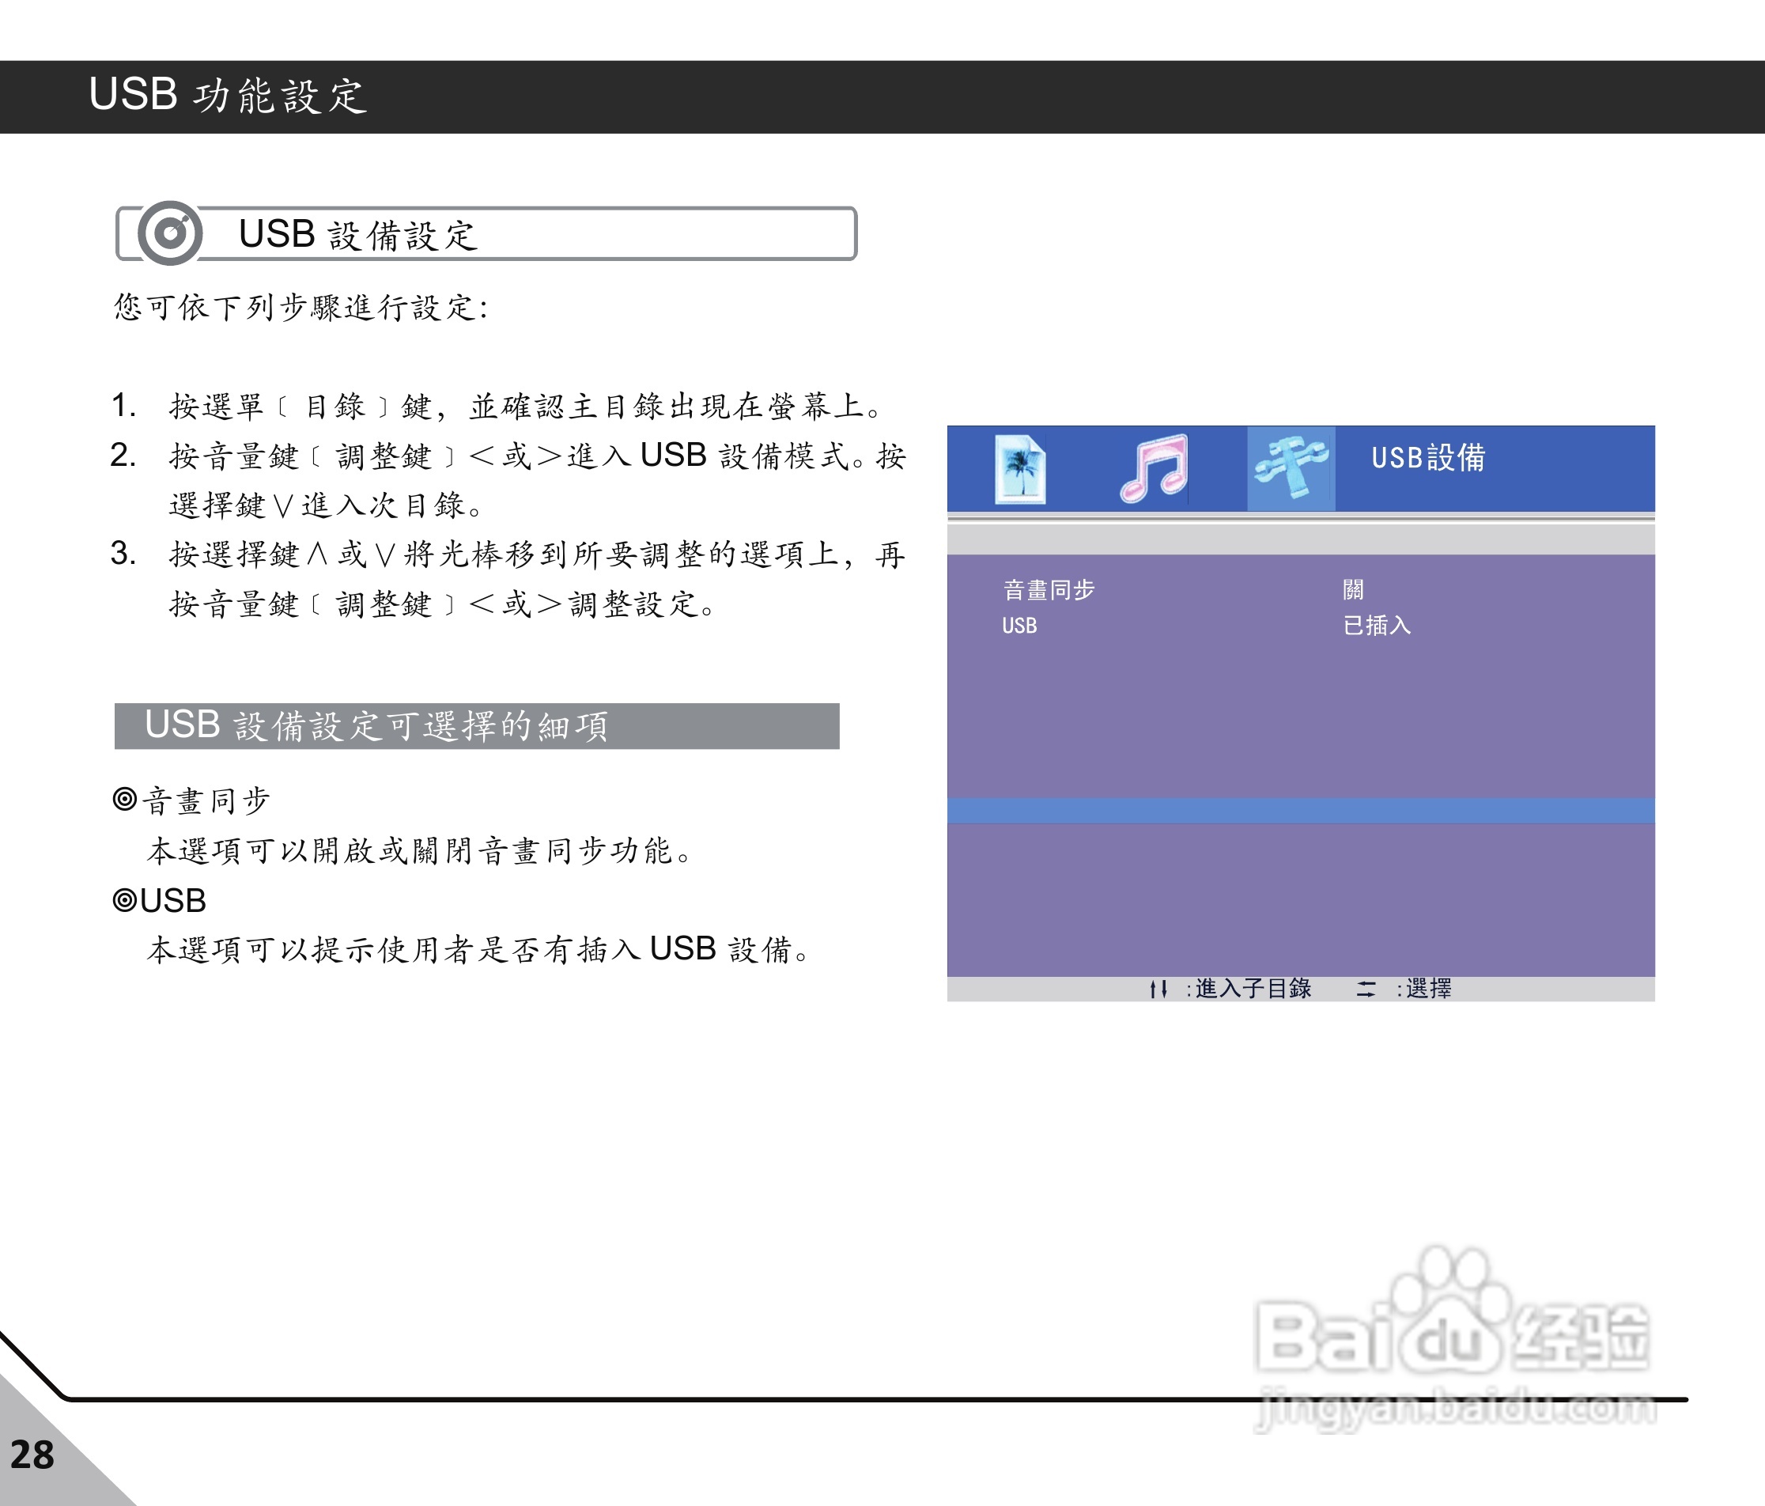Select the pink music note icon

[1154, 469]
